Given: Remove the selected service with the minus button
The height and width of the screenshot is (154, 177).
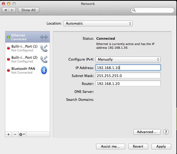Looking at the screenshot, I should coord(15,134).
